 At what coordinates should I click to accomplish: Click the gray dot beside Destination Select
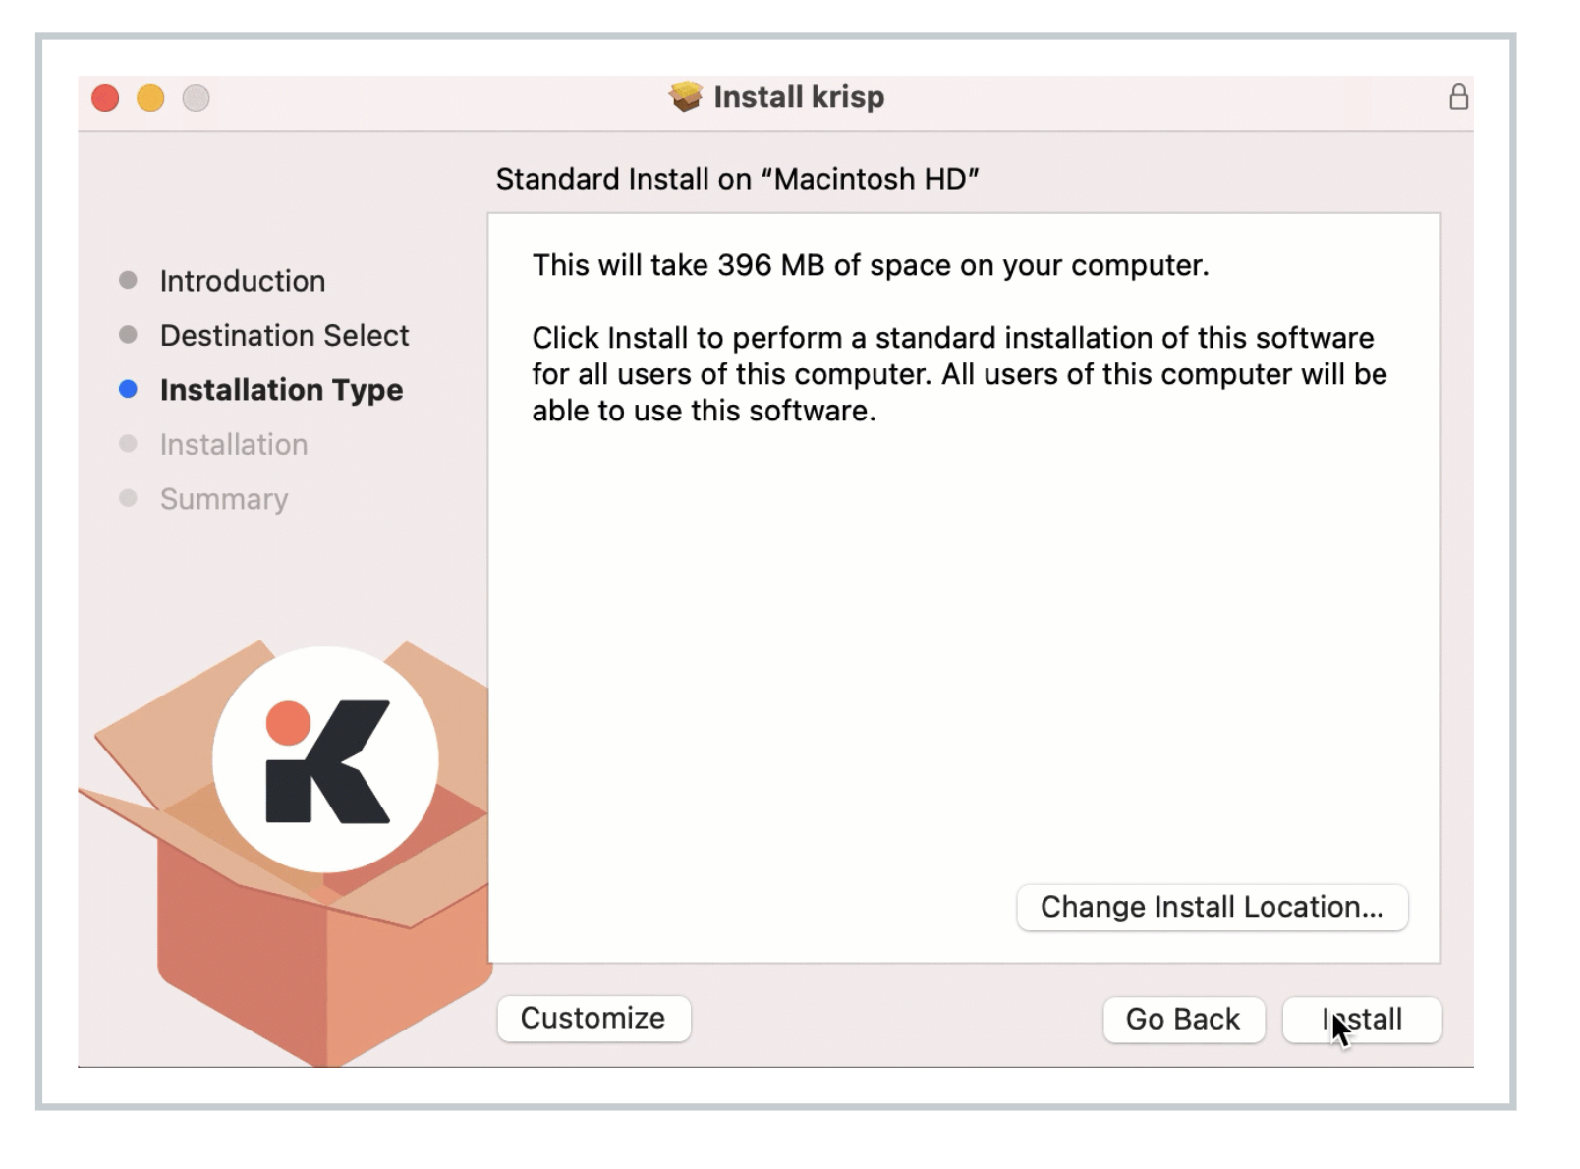click(127, 334)
